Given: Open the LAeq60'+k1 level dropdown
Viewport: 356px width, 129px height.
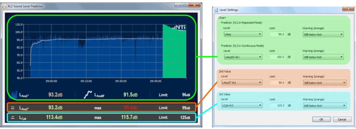Looking at the screenshot, I should click(243, 57).
